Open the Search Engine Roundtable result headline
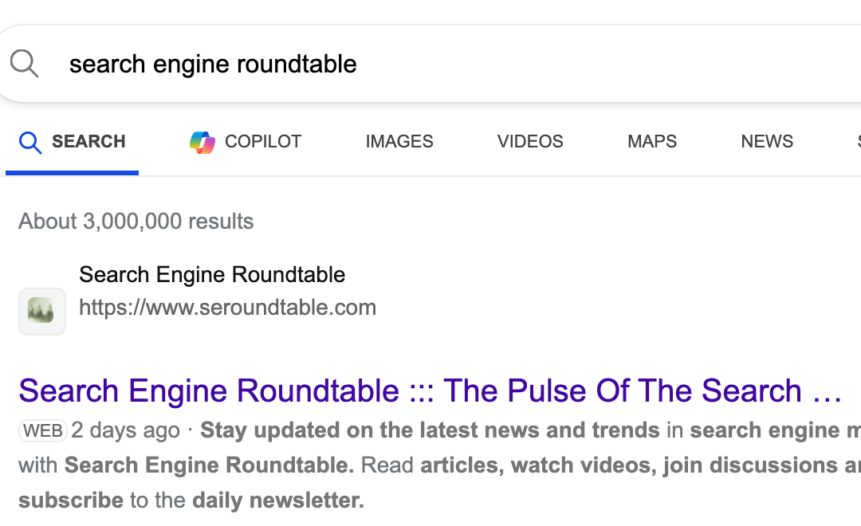 (x=431, y=391)
